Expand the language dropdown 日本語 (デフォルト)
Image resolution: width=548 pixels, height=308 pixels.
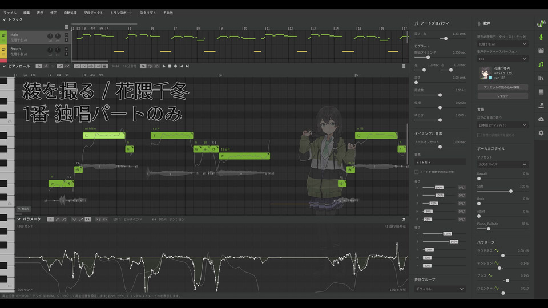click(502, 125)
